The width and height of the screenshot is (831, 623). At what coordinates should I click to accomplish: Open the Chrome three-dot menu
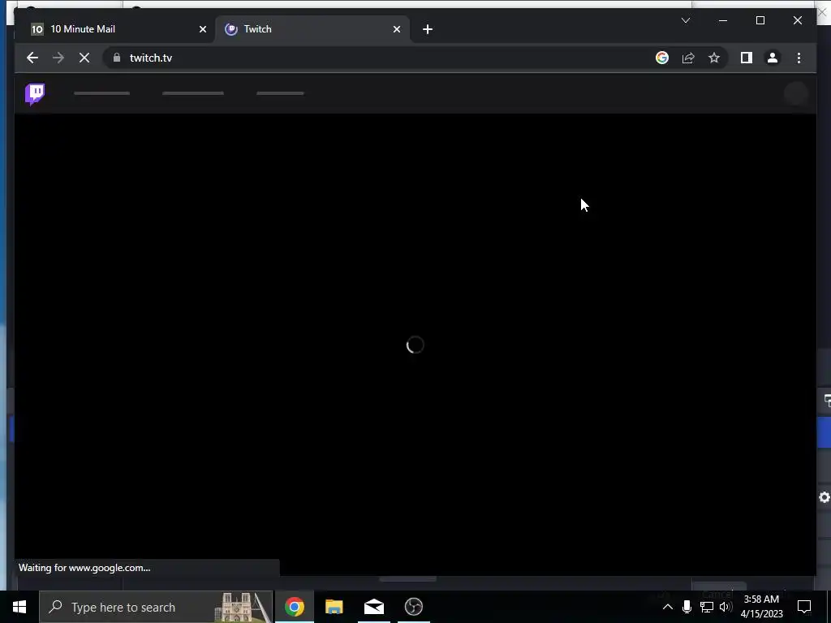click(x=799, y=58)
